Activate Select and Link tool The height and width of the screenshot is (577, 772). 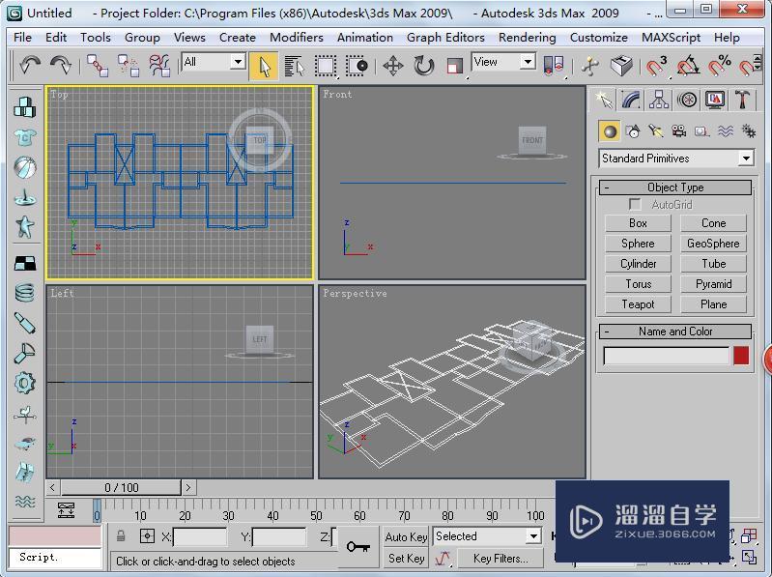pyautogui.click(x=98, y=66)
